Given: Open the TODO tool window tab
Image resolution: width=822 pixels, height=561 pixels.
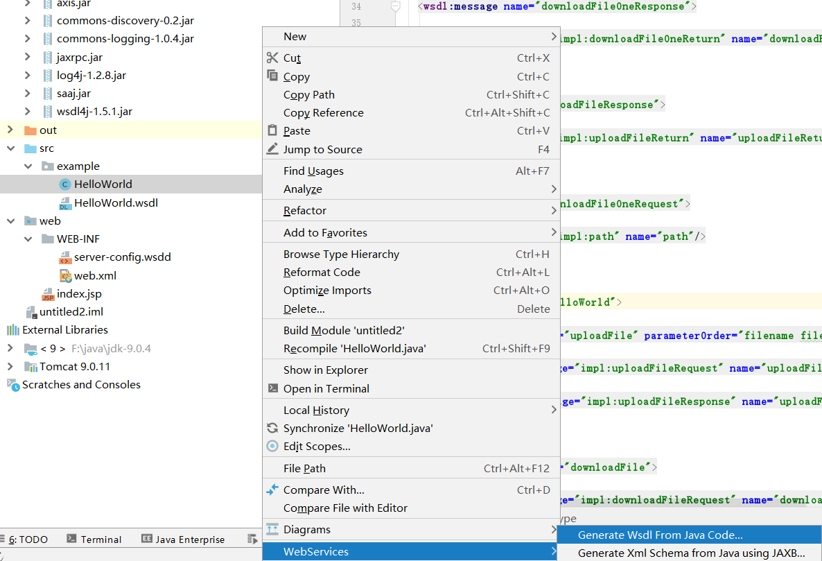Looking at the screenshot, I should click(24, 539).
